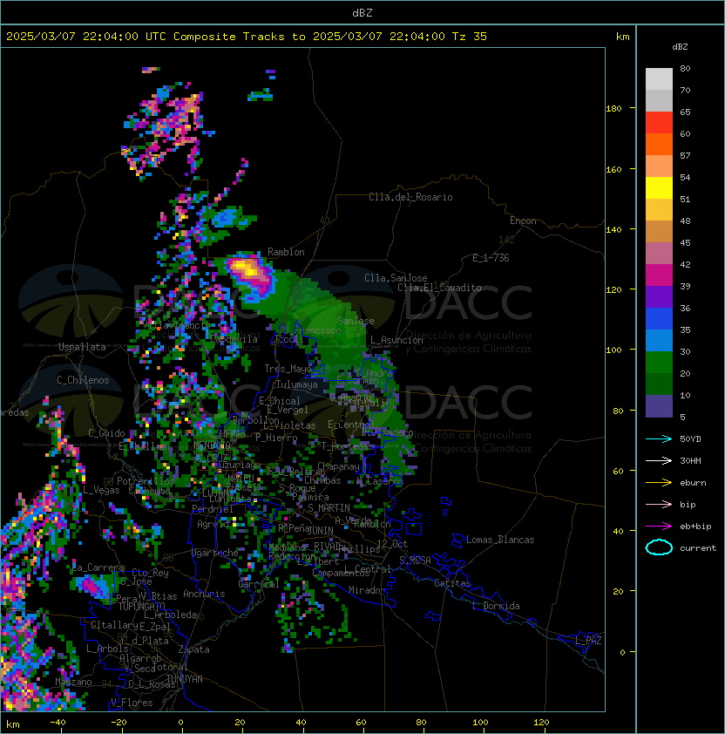Viewport: 725px width, 734px height.
Task: Pick the light gray swatch between 80 and 70
Action: click(x=659, y=79)
